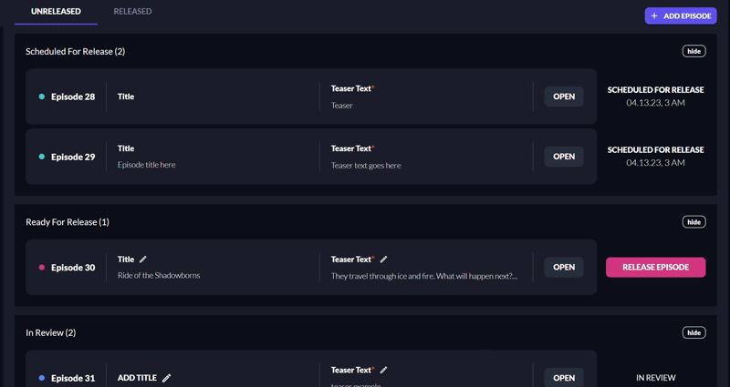Viewport: 730px width, 387px height.
Task: Hide the In Review section
Action: (693, 332)
